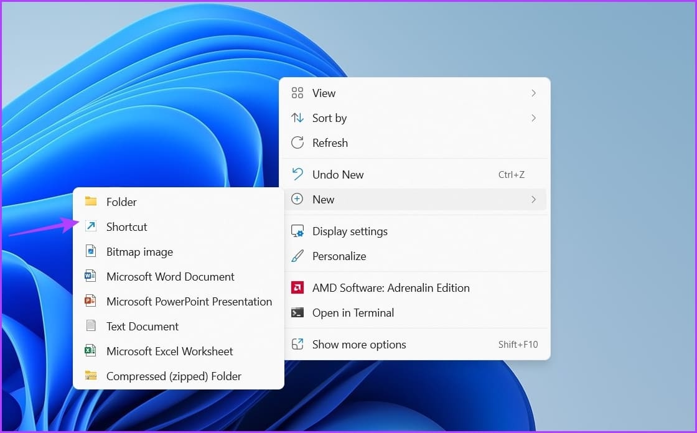Image resolution: width=697 pixels, height=433 pixels.
Task: Expand the Sort by submenu chevron
Action: click(x=533, y=118)
